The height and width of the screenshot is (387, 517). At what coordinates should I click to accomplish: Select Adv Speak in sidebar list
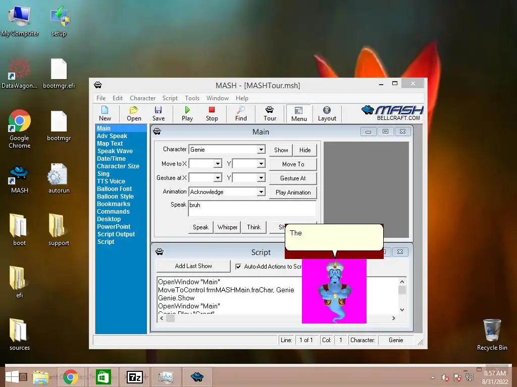click(112, 136)
